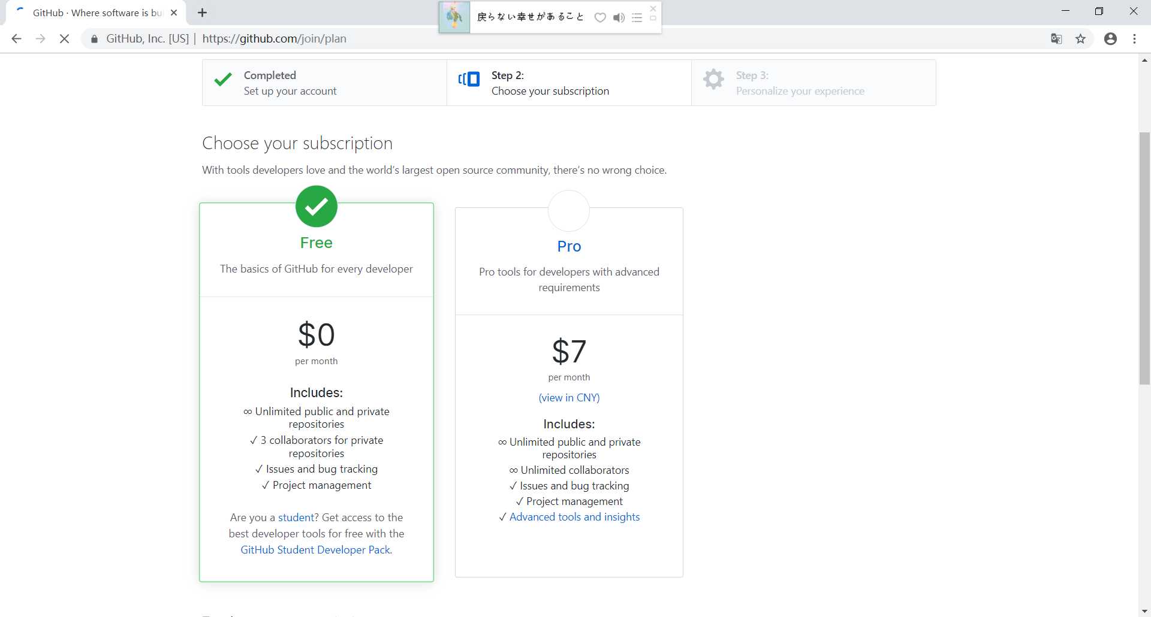Click 3 collaborators for private repositories

pyautogui.click(x=317, y=447)
